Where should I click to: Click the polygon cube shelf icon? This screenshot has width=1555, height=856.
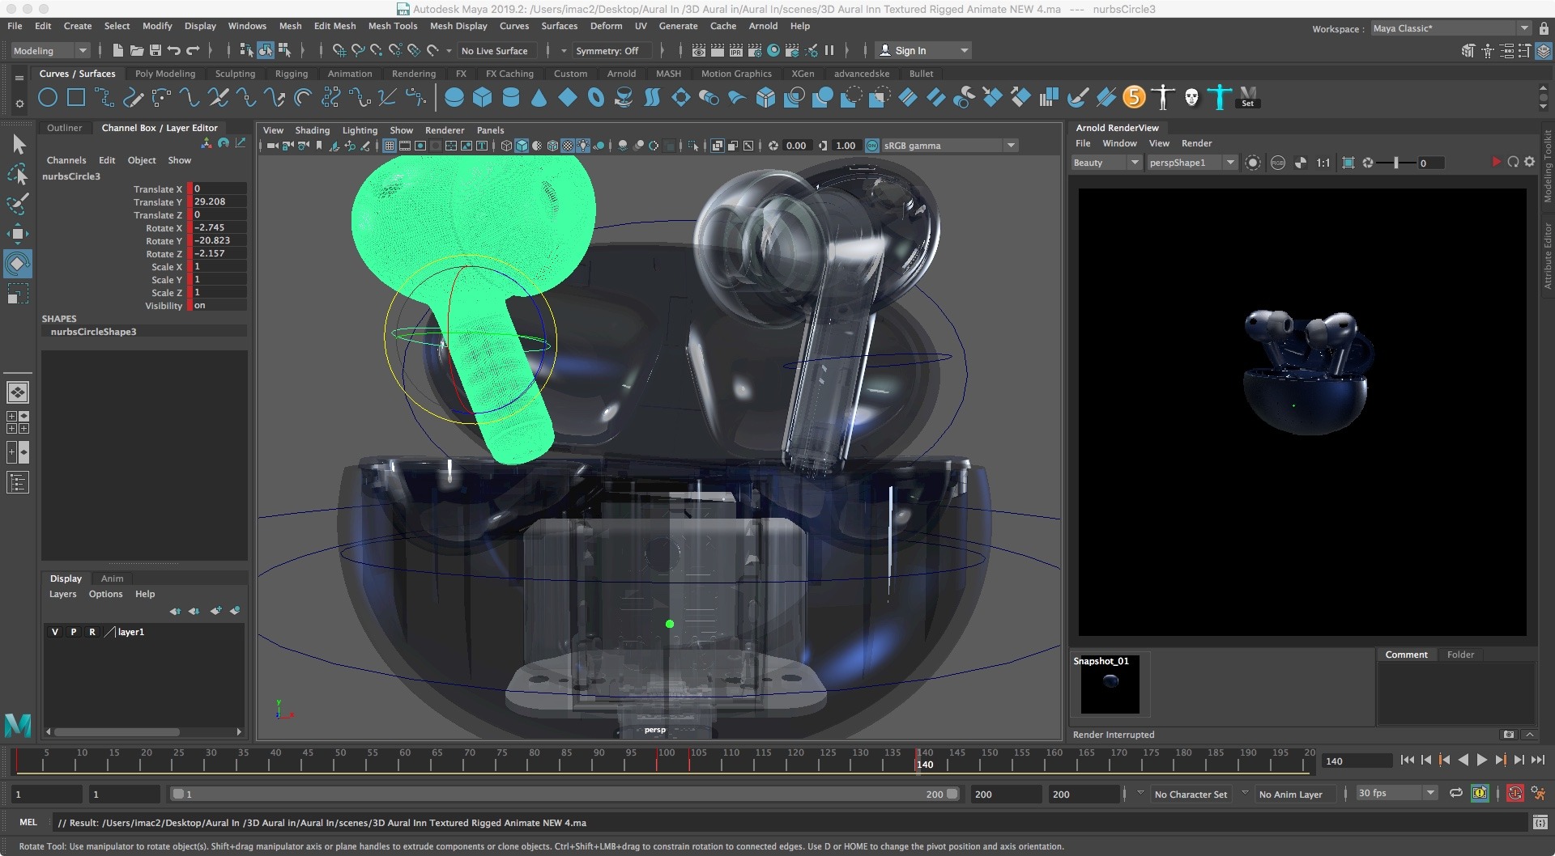[483, 98]
